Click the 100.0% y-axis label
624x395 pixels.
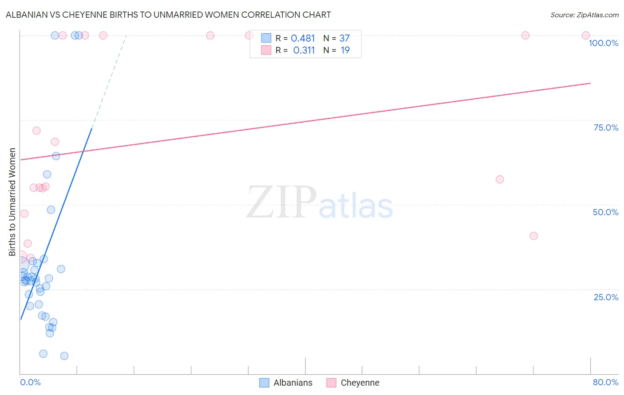603,43
